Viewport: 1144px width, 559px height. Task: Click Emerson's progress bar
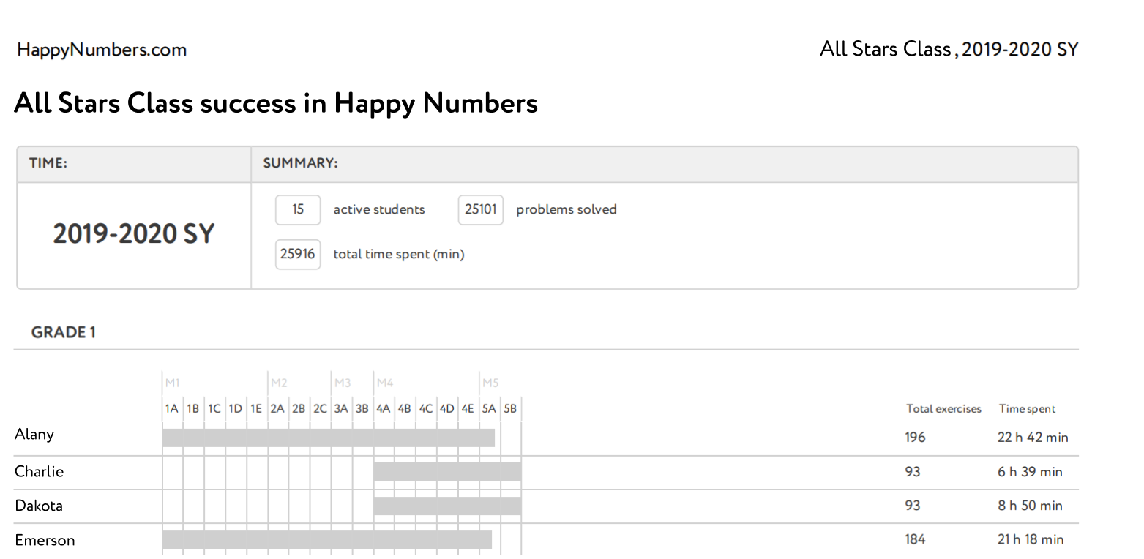pos(326,539)
